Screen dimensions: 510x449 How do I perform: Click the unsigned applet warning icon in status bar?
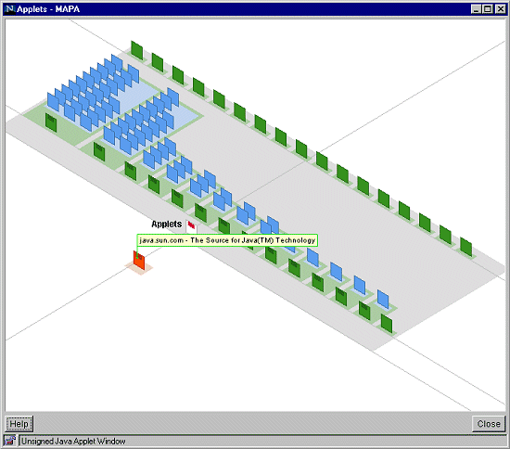pos(10,441)
